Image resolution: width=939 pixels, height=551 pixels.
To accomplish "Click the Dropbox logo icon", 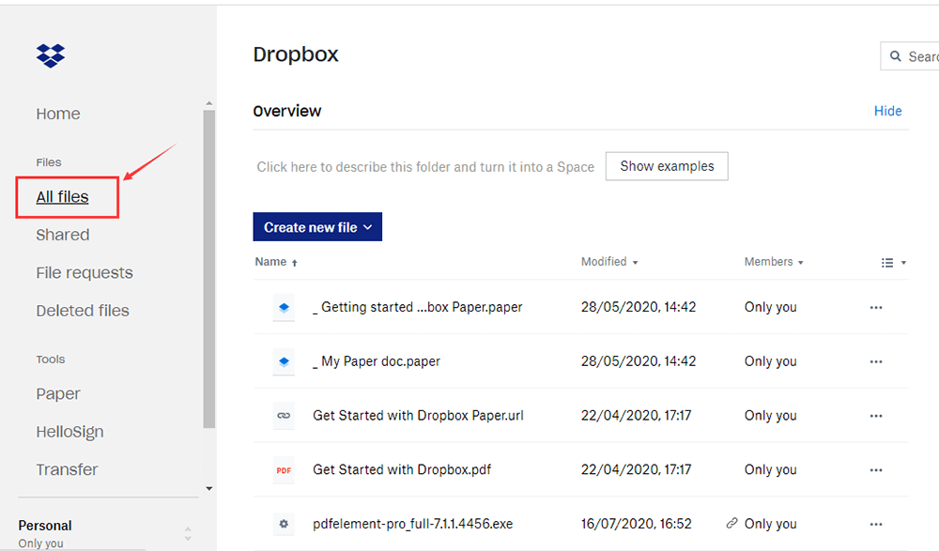I will [x=51, y=55].
